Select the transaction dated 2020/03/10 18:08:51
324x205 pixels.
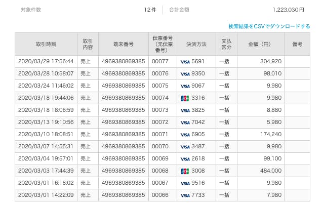click(x=46, y=135)
